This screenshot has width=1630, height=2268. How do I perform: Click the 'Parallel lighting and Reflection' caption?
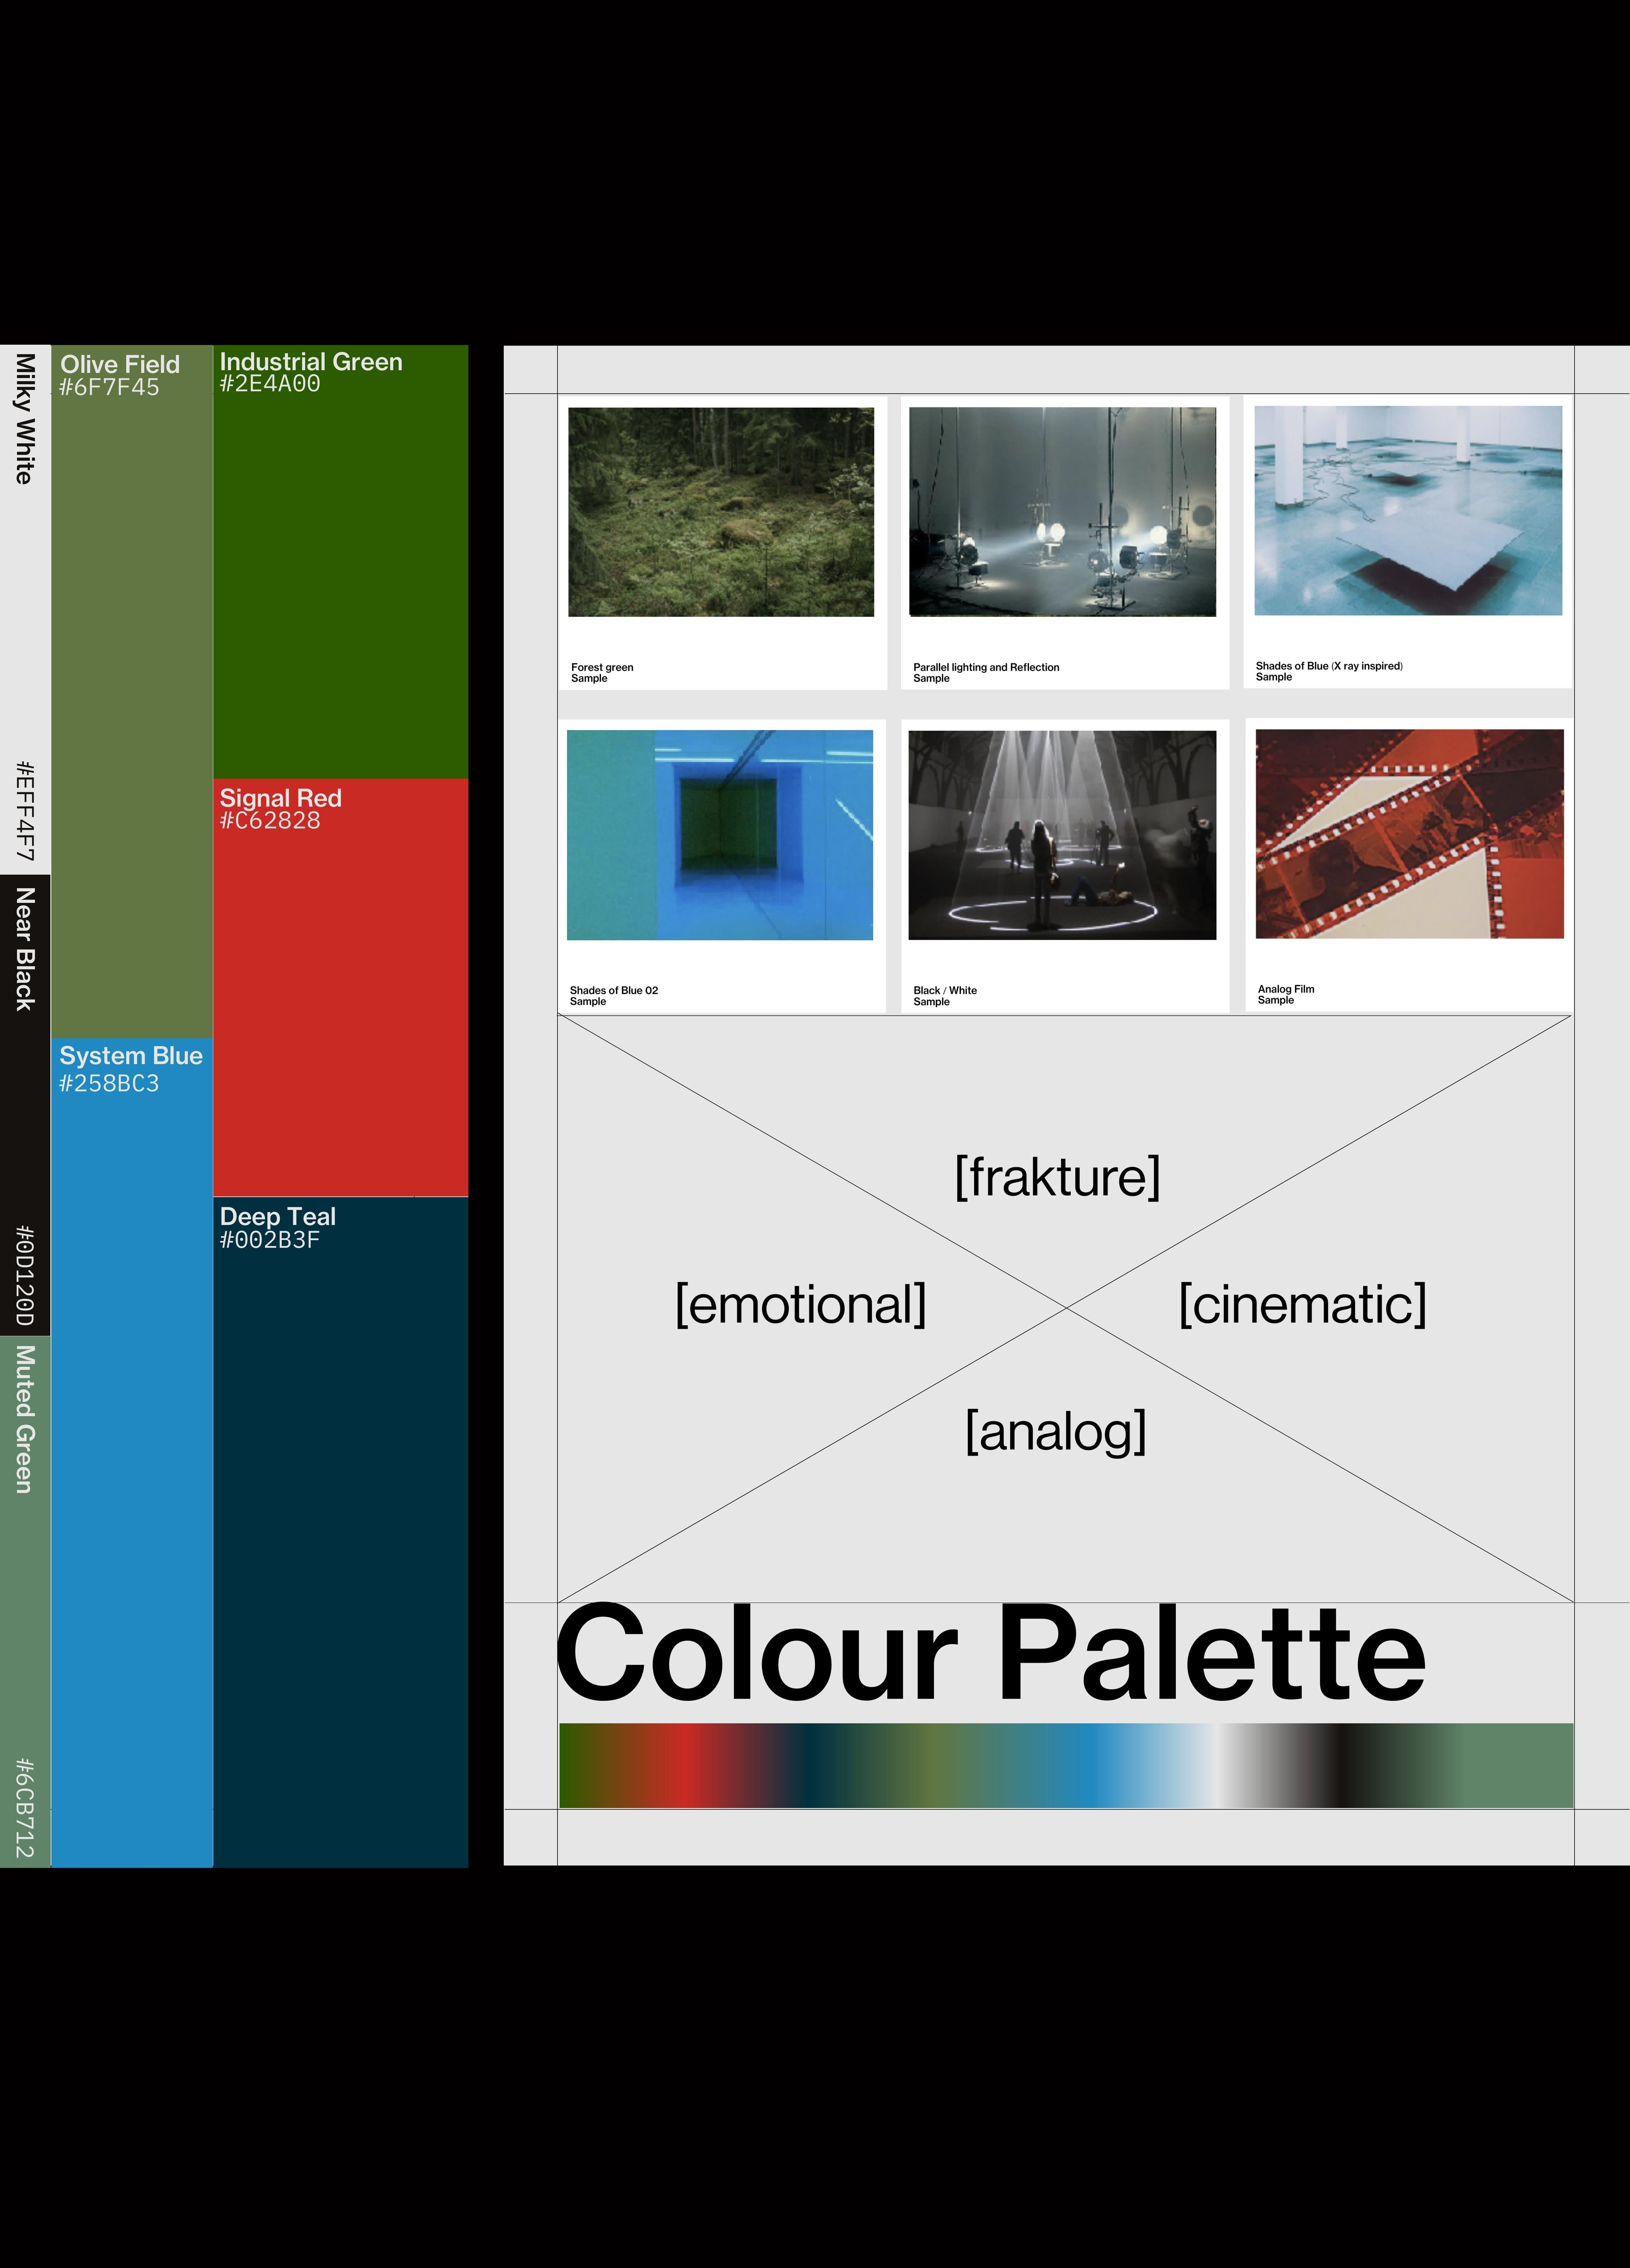pyautogui.click(x=986, y=668)
